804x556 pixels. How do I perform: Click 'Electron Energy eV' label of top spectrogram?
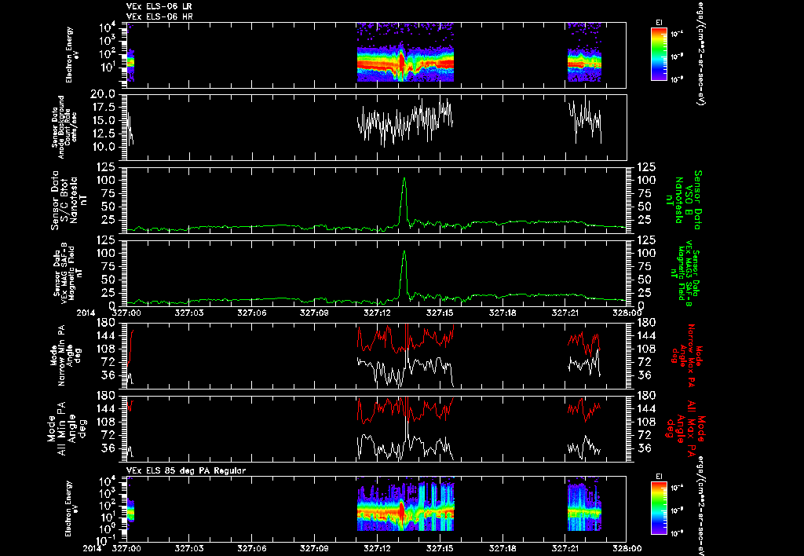[72, 55]
